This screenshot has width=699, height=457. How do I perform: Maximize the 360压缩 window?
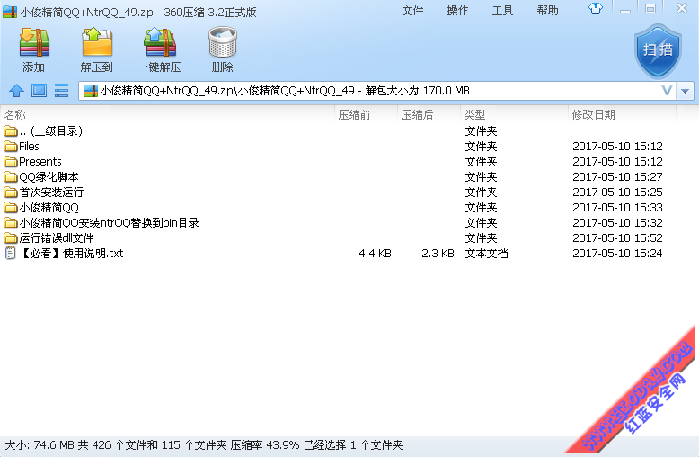tap(650, 9)
